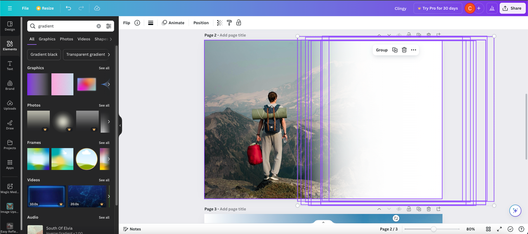Open the Brand side panel
528x234 pixels.
10,85
